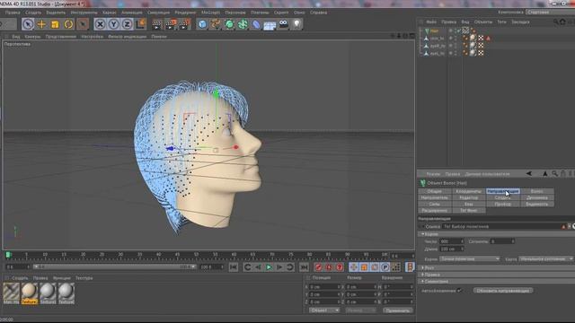Switch to the Волос tab
Image resolution: width=575 pixels, height=323 pixels.
tap(537, 191)
